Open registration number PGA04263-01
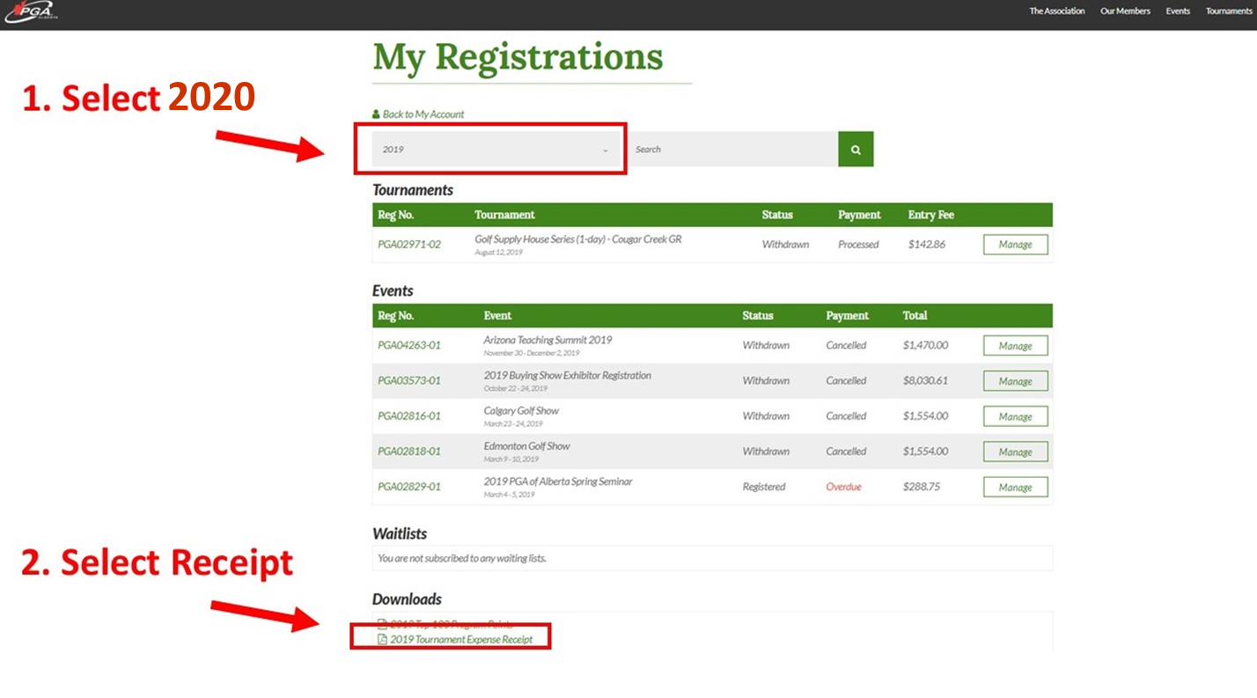Viewport: 1257px width, 698px height. (409, 346)
